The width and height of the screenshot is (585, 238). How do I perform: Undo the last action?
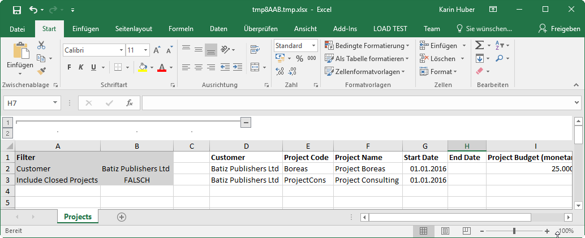point(33,10)
